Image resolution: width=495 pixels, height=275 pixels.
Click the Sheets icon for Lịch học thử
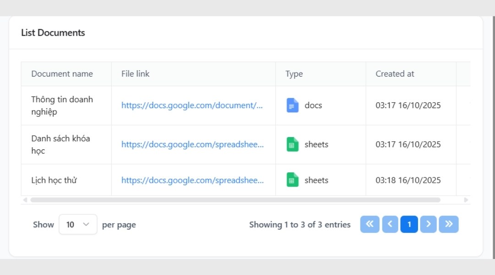tap(292, 180)
